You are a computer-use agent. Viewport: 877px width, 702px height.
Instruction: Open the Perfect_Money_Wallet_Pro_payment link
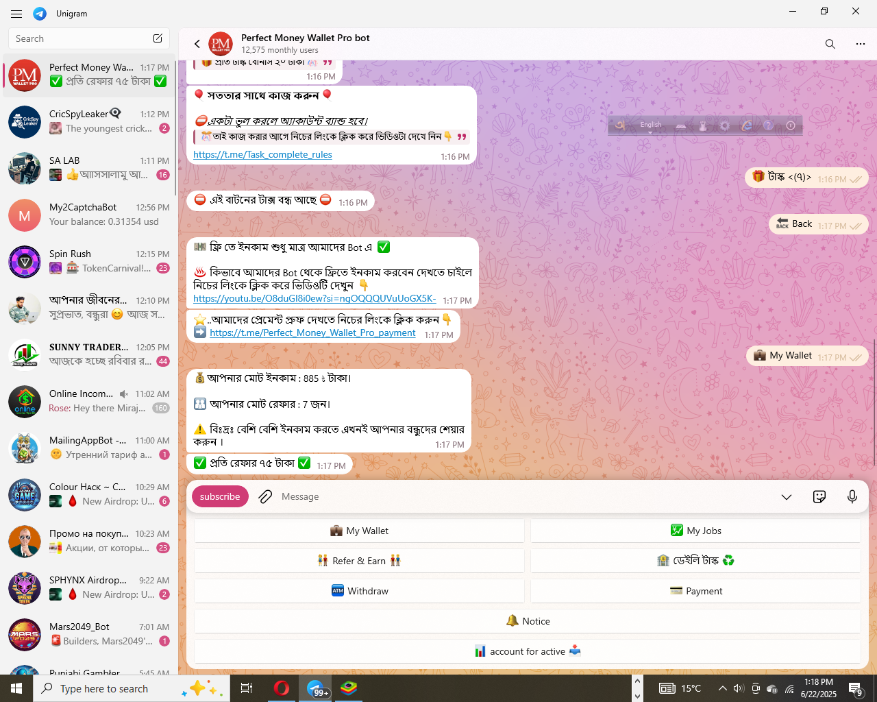click(x=312, y=333)
